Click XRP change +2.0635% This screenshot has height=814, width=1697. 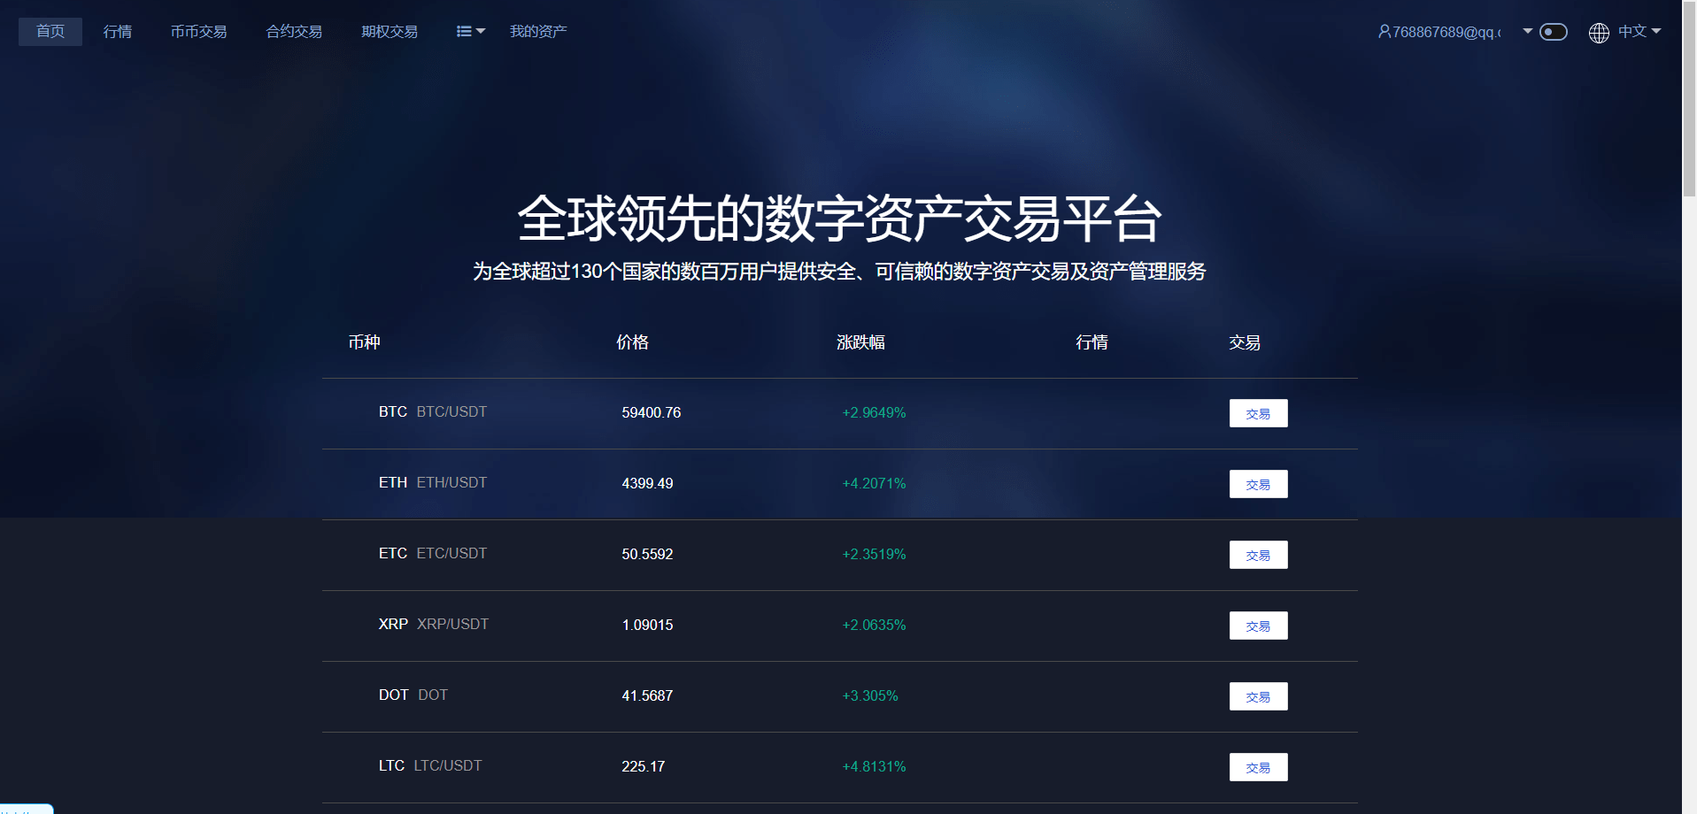pos(874,626)
